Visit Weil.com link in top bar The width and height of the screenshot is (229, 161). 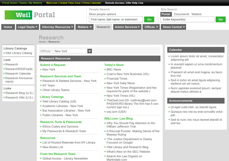[x=52, y=3]
